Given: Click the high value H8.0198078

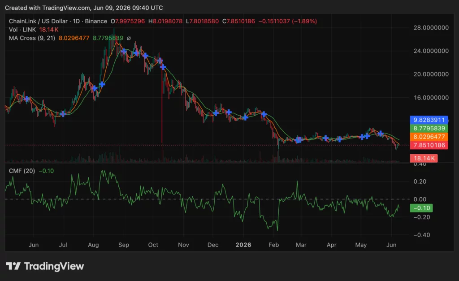Looking at the screenshot, I should point(165,21).
